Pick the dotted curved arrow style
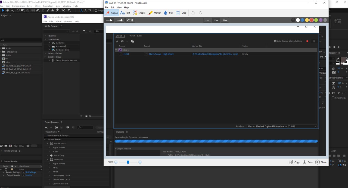Screen dimensions: 348x188 click(x=130, y=20)
